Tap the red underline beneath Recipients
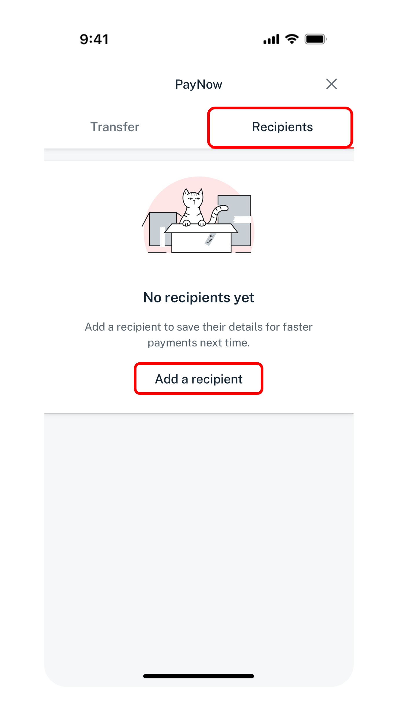398x717 pixels. (x=282, y=148)
